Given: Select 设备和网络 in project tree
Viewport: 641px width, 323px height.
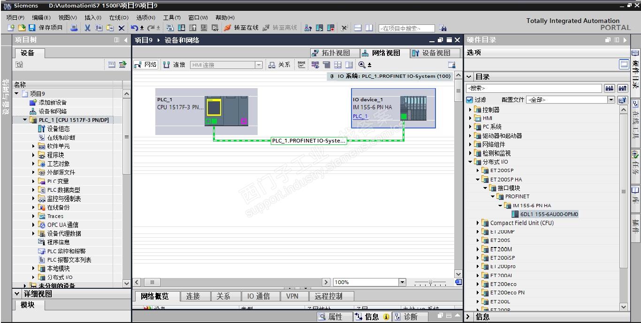Looking at the screenshot, I should click(53, 111).
